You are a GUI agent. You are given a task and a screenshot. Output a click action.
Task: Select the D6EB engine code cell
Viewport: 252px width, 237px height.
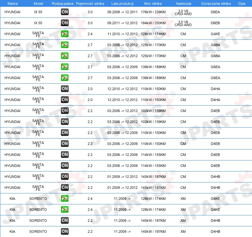click(x=215, y=23)
